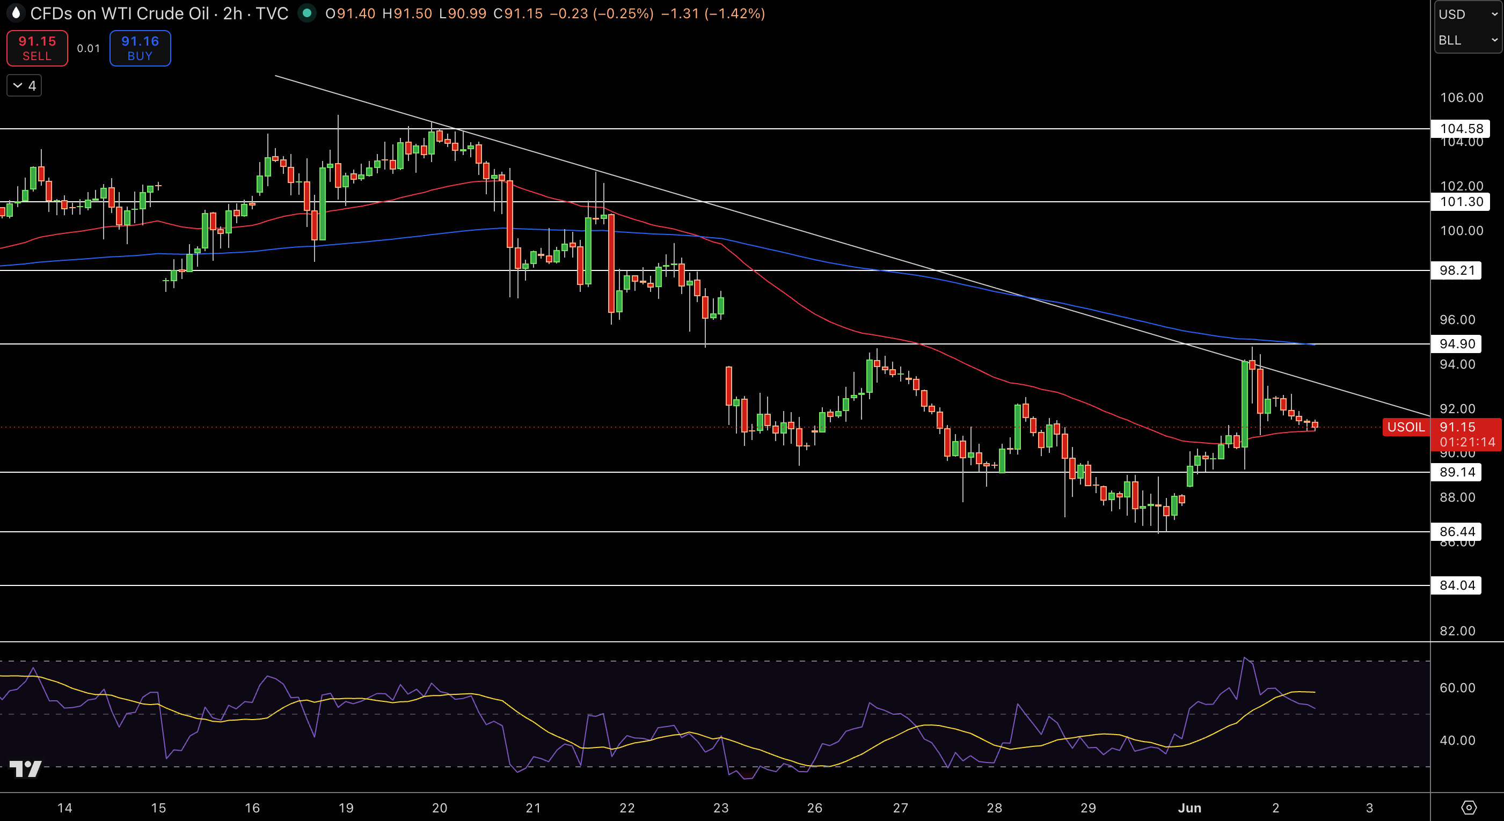
Task: Click the 91.15 SELL button
Action: tap(38, 48)
